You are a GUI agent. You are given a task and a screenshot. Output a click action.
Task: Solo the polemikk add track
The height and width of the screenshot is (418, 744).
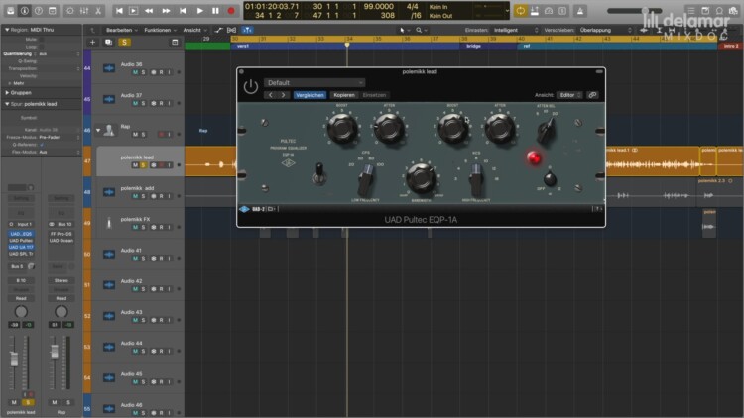point(143,196)
